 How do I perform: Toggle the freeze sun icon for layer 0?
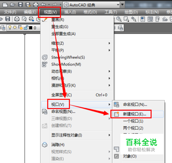click(15, 28)
